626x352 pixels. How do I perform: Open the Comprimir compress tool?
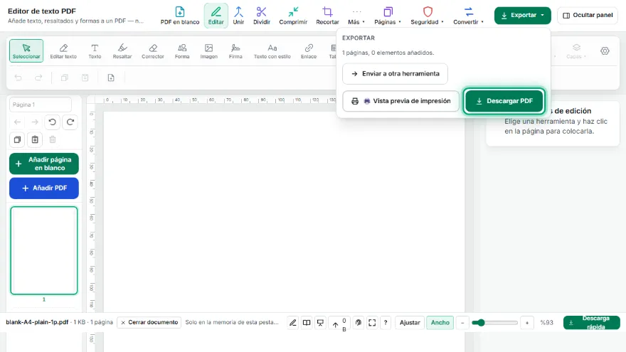pyautogui.click(x=293, y=16)
